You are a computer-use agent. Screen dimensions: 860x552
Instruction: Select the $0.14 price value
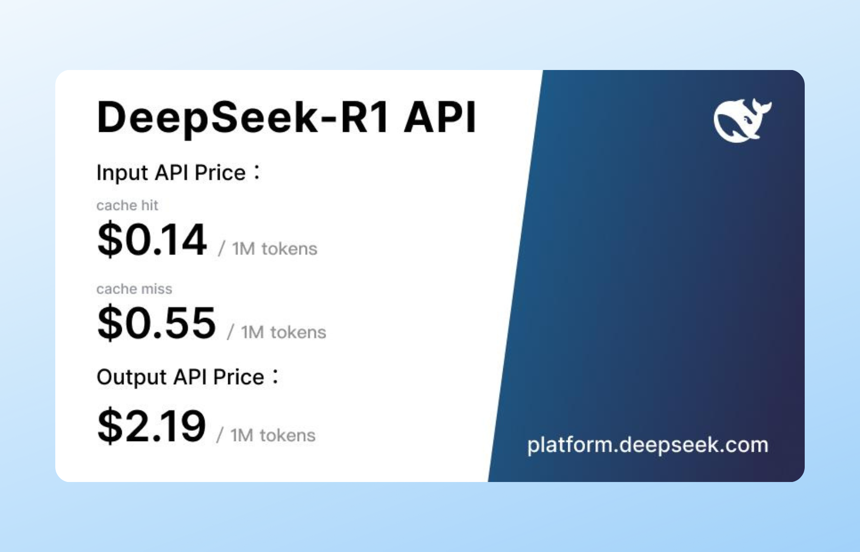(x=152, y=239)
